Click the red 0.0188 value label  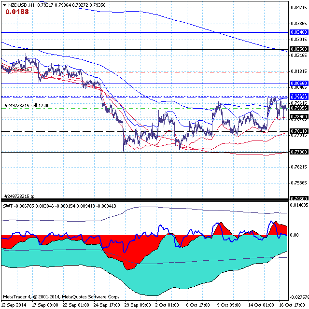pyautogui.click(x=17, y=12)
